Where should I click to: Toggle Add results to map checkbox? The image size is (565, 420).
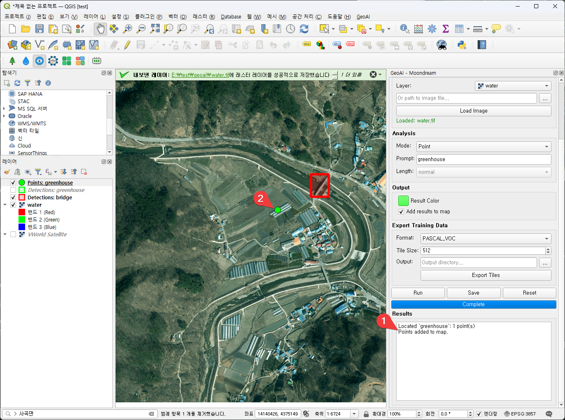[401, 212]
